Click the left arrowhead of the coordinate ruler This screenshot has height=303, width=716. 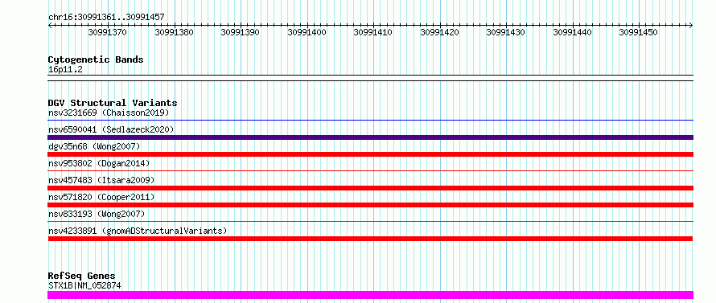[x=50, y=26]
